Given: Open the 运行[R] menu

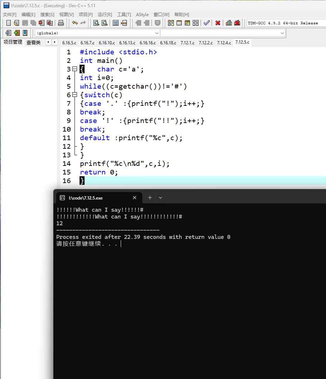Looking at the screenshot, I should pos(105,15).
